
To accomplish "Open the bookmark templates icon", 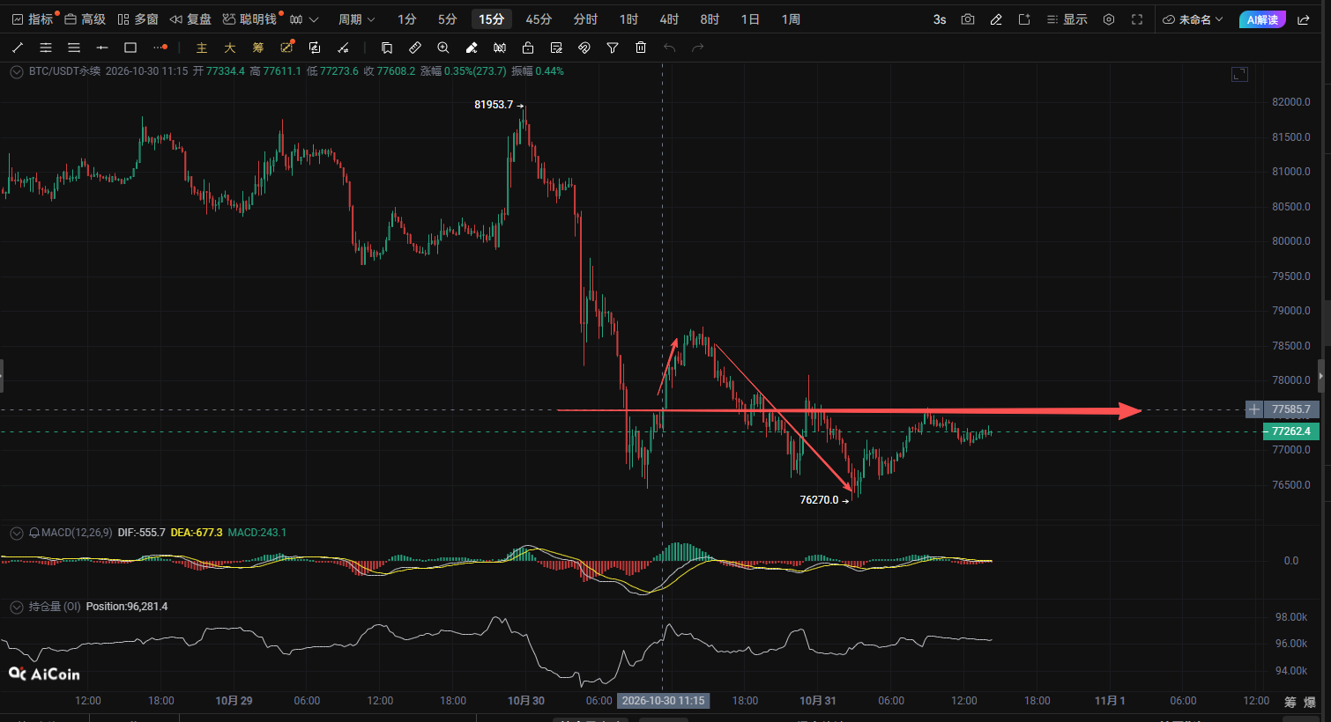I will (x=387, y=48).
